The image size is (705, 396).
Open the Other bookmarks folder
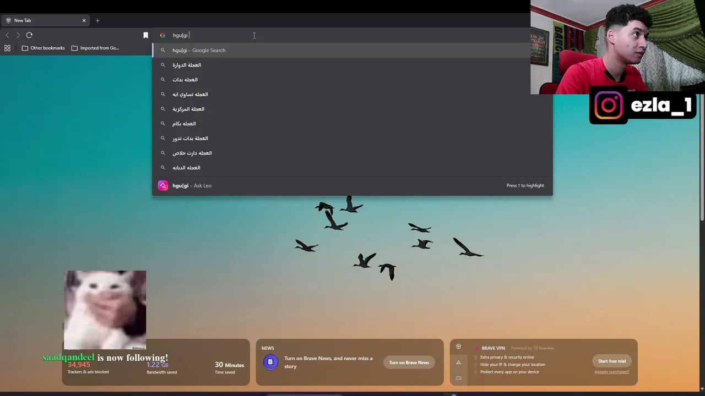44,48
